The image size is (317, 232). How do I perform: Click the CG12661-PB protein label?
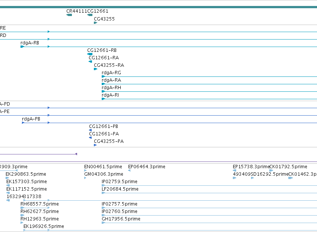[x=104, y=126]
